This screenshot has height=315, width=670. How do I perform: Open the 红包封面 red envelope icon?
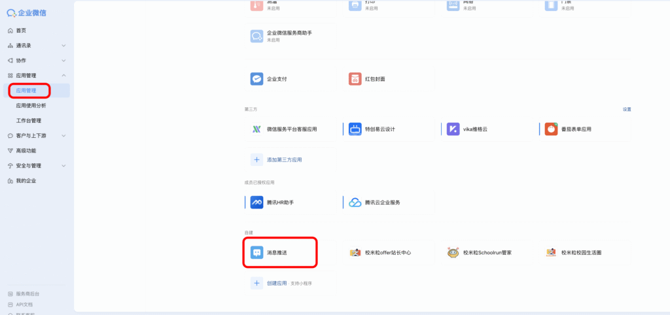(355, 79)
